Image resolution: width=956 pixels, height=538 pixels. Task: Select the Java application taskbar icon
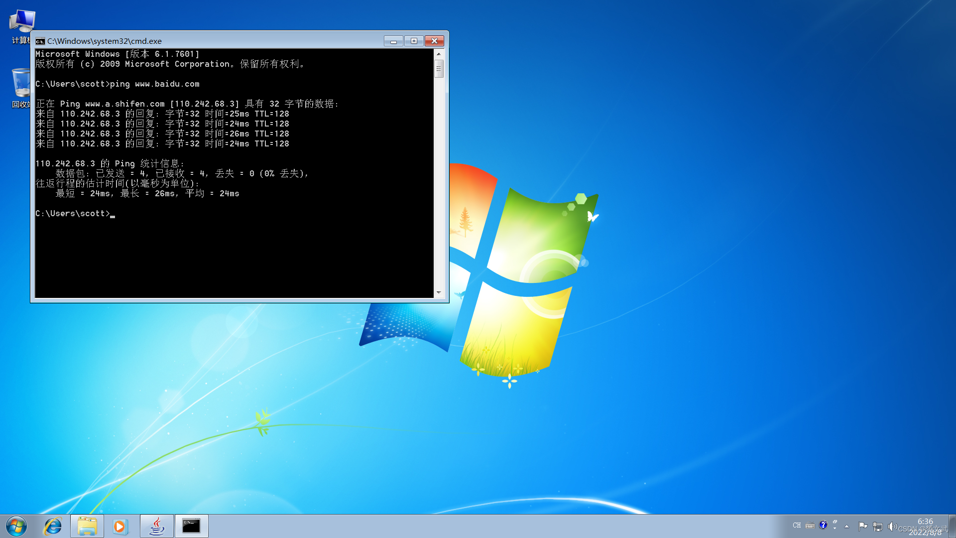click(156, 526)
